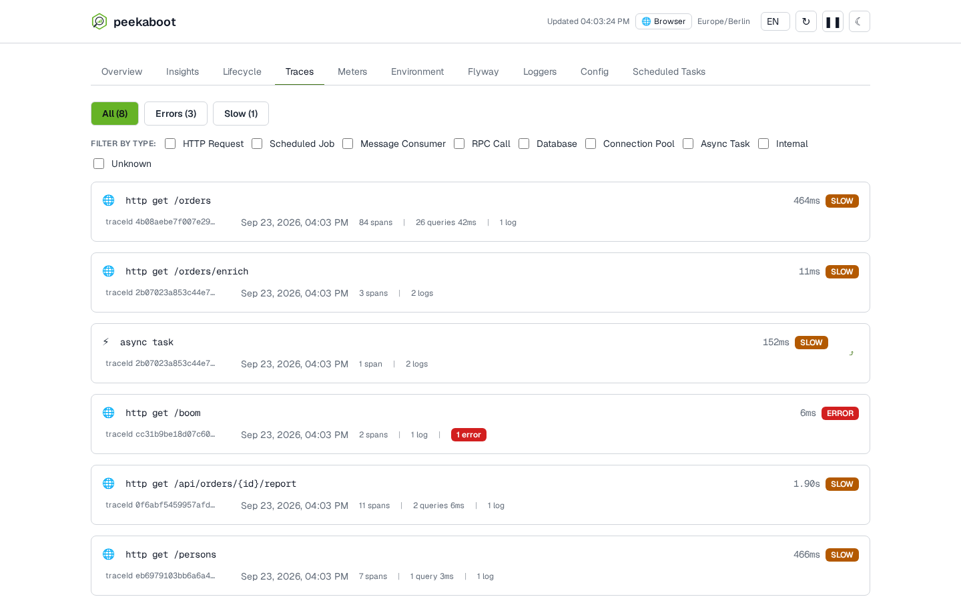Screen dimensions: 961x601
Task: Expand the http get /boom trace card
Action: click(x=480, y=424)
